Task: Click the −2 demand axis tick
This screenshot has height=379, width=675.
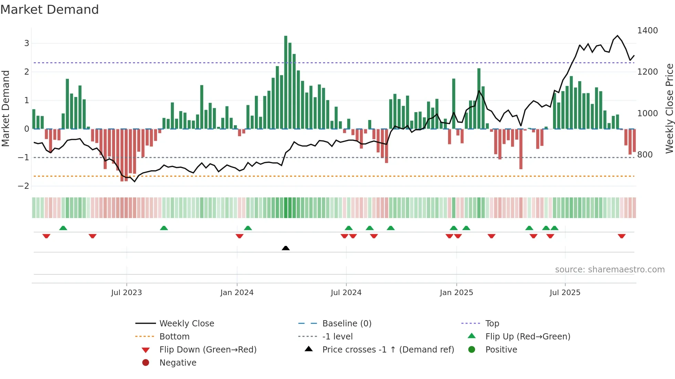Action: 24,186
